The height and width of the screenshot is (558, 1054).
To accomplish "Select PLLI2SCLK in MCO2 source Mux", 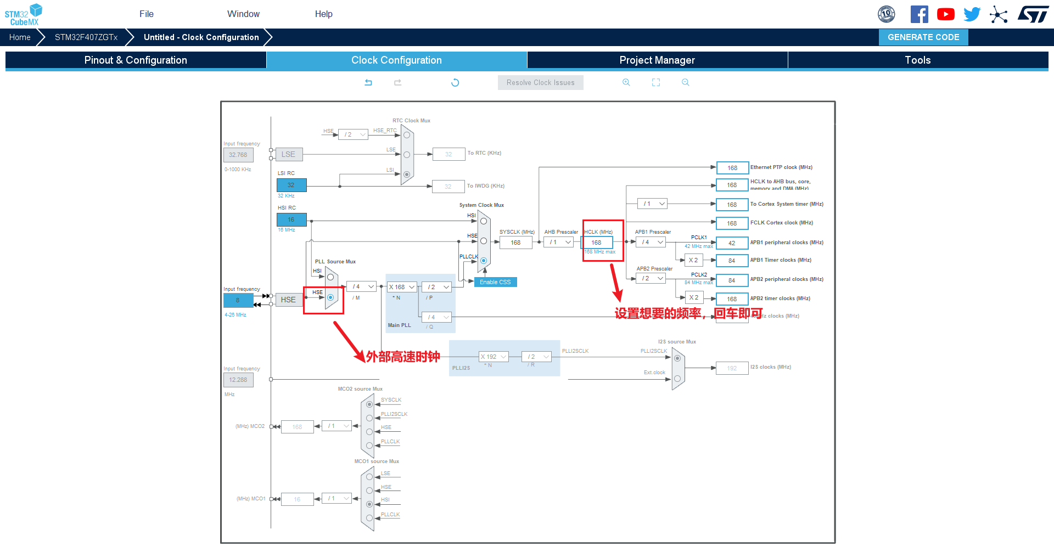I will tap(369, 418).
